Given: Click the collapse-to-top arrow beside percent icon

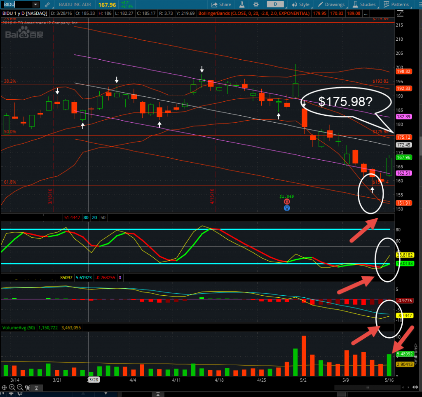Looking at the screenshot, I should pos(36,388).
